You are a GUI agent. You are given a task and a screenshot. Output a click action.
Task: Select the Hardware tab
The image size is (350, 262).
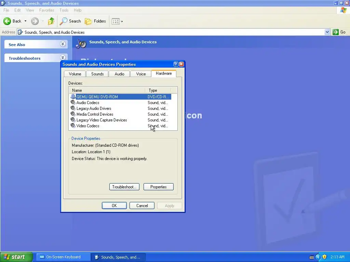tap(164, 74)
